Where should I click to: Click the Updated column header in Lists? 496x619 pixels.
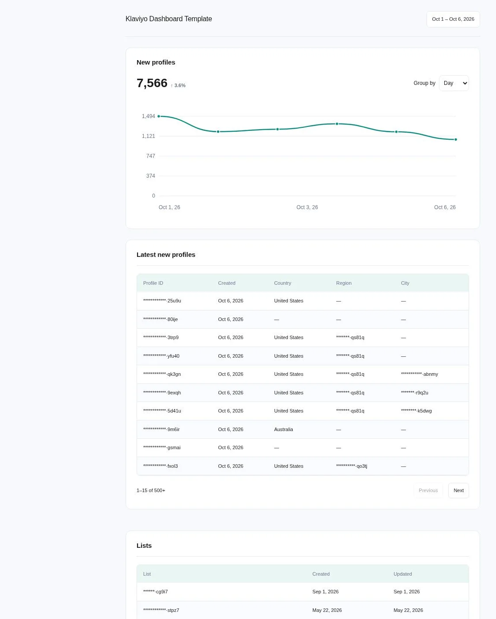click(403, 574)
